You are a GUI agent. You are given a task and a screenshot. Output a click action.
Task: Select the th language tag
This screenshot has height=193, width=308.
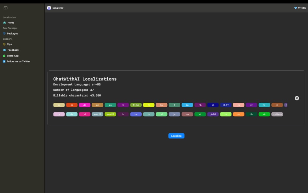click(x=252, y=114)
